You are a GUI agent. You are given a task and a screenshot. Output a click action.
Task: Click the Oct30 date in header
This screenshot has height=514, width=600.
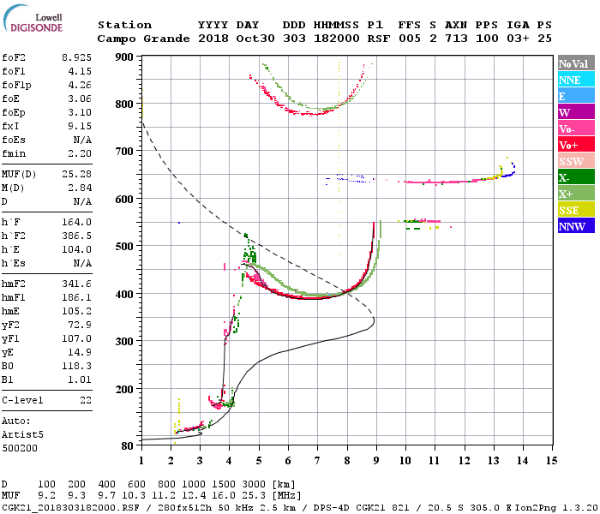pyautogui.click(x=255, y=39)
